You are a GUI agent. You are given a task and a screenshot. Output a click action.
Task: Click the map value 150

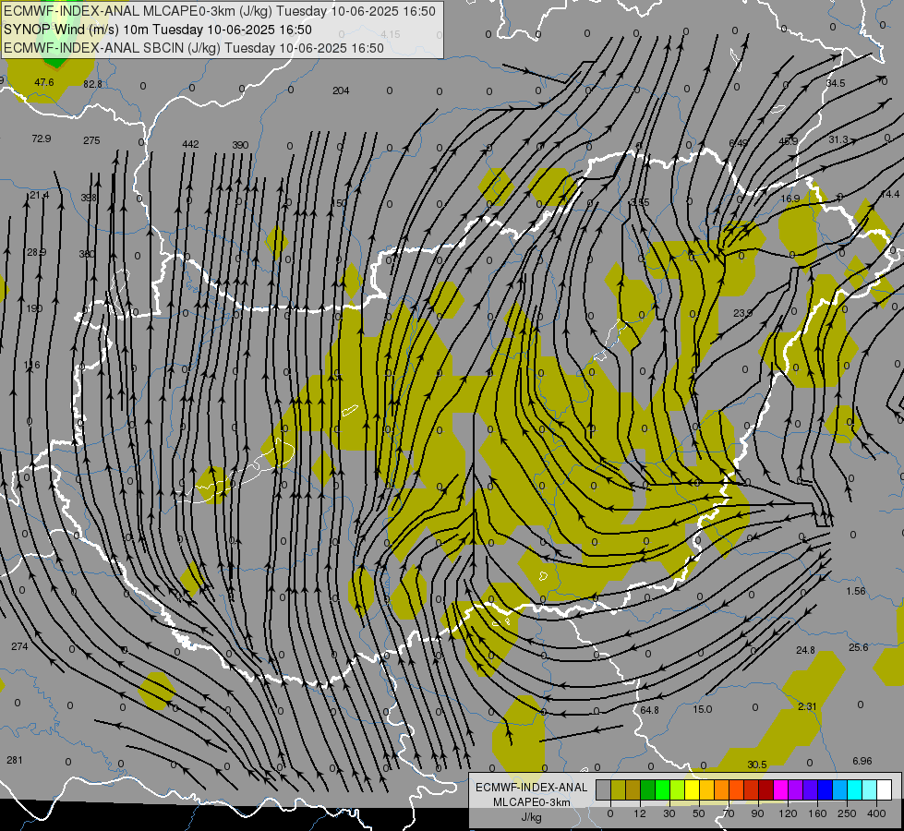tap(340, 203)
